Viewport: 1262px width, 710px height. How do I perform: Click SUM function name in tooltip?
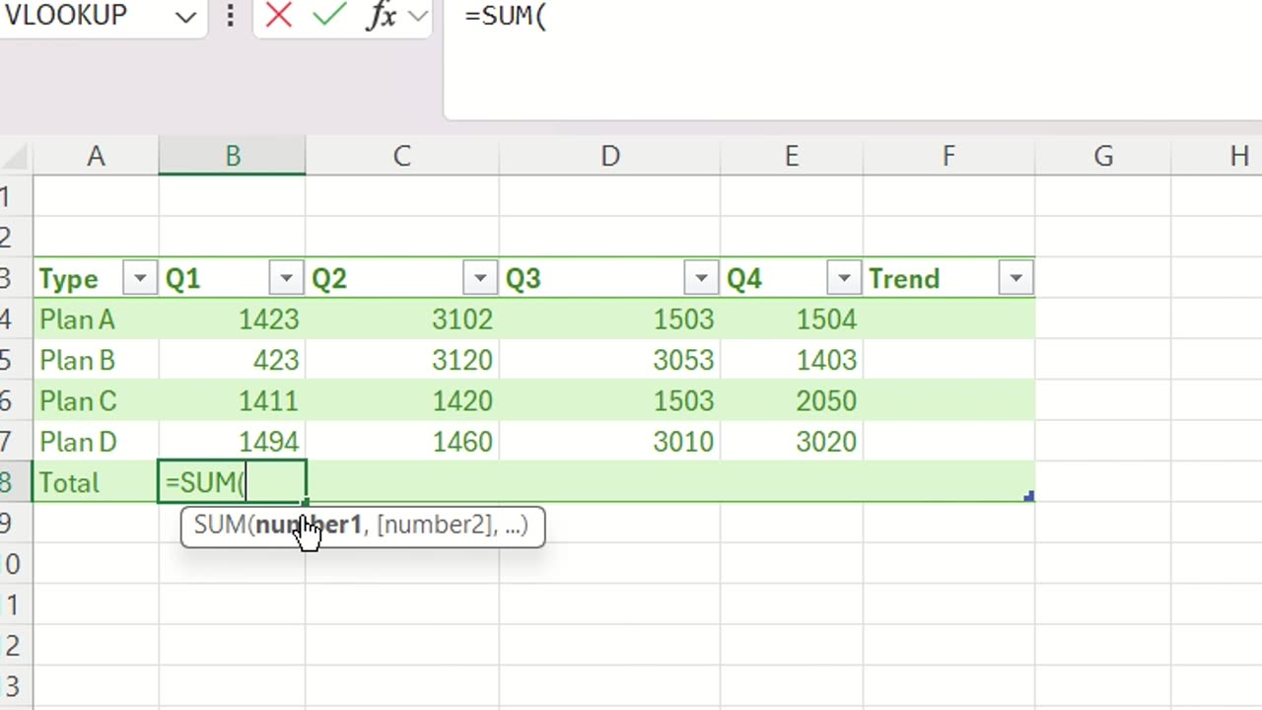(219, 525)
